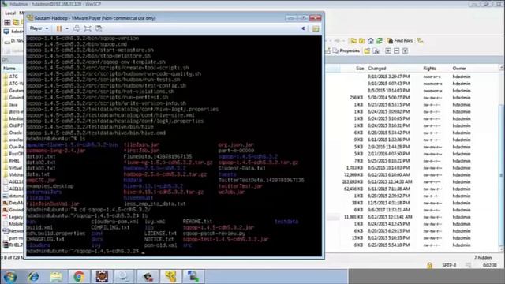Screen dimensions: 505x284
Task: Open the parent directory icon in WinSCP remote panel
Action: (353, 41)
